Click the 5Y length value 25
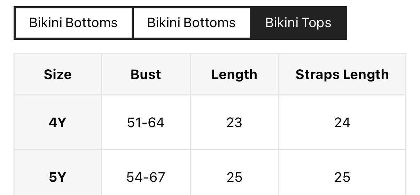Viewport: 420px width, 195px height. point(234,177)
